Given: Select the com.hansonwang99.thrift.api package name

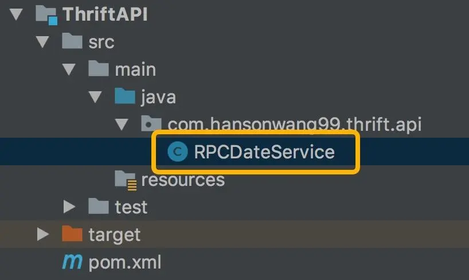Looking at the screenshot, I should coord(295,124).
